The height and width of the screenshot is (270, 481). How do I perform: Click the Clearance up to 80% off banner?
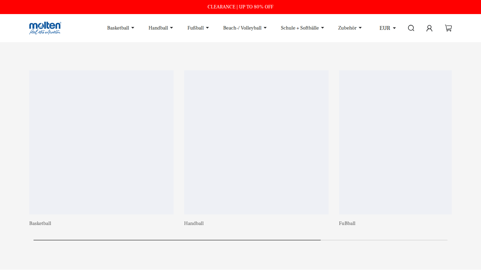click(x=241, y=7)
